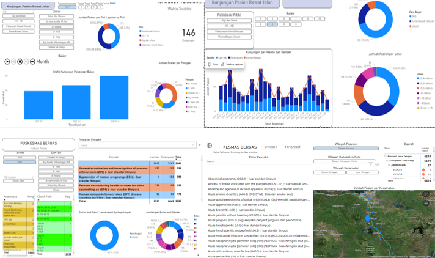Click the Copy icon in the popup

[209, 64]
